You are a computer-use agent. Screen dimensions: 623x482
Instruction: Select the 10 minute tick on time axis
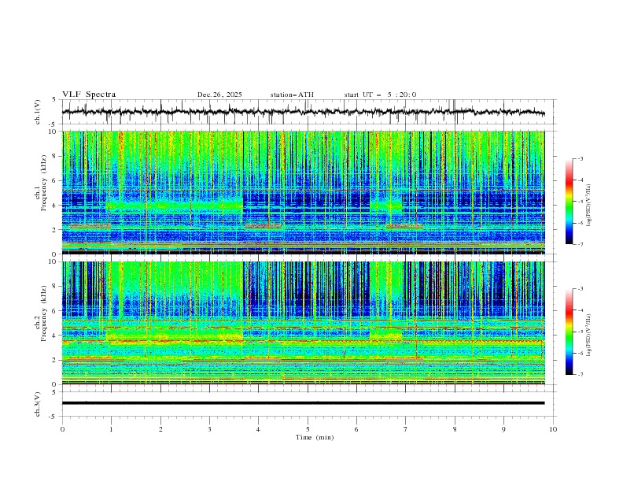553,428
